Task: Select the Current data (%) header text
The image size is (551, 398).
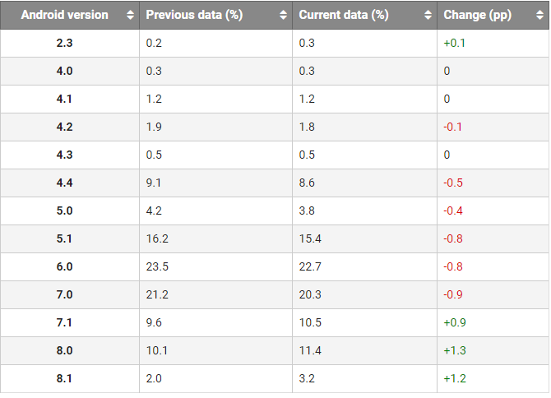Action: point(344,16)
